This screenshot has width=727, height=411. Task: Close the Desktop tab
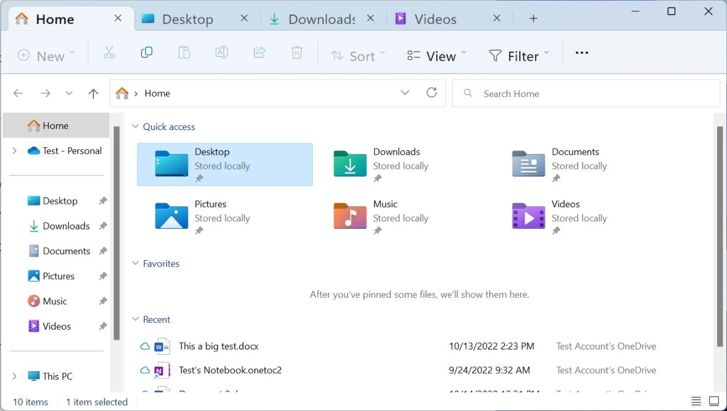[244, 19]
